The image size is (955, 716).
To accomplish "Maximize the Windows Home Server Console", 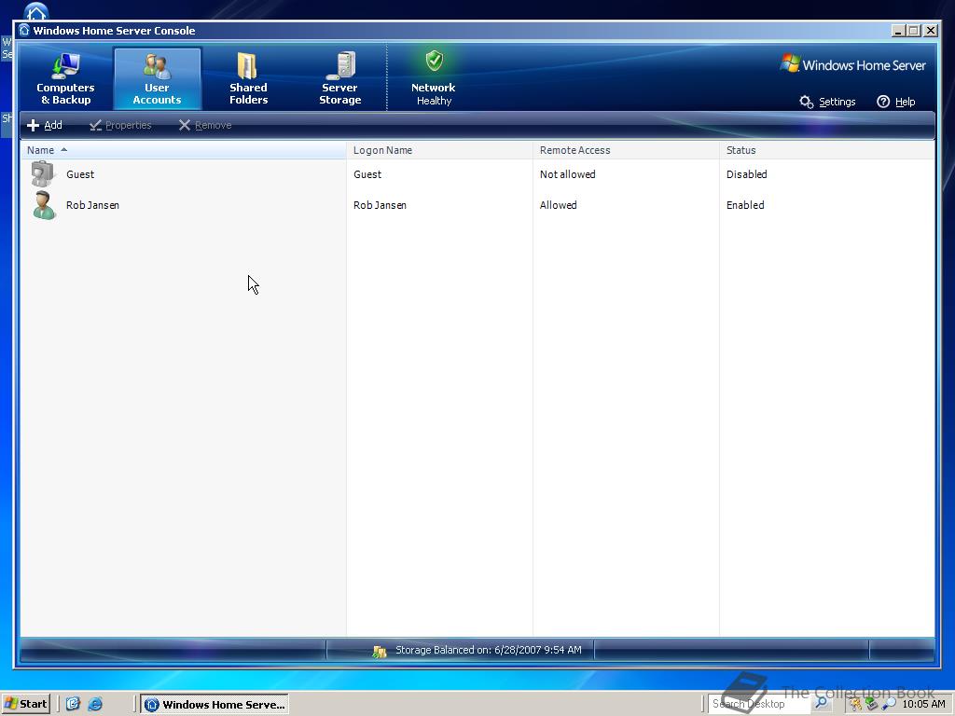I will (914, 31).
